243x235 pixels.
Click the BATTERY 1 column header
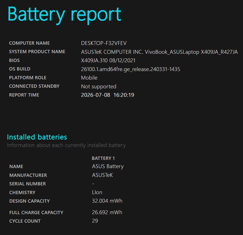pos(103,158)
